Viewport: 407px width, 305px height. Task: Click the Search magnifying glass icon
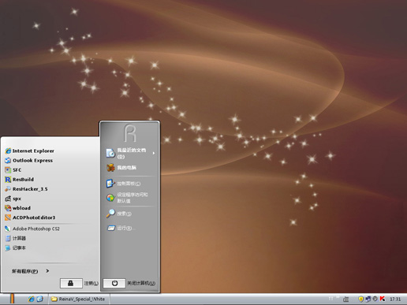(110, 214)
